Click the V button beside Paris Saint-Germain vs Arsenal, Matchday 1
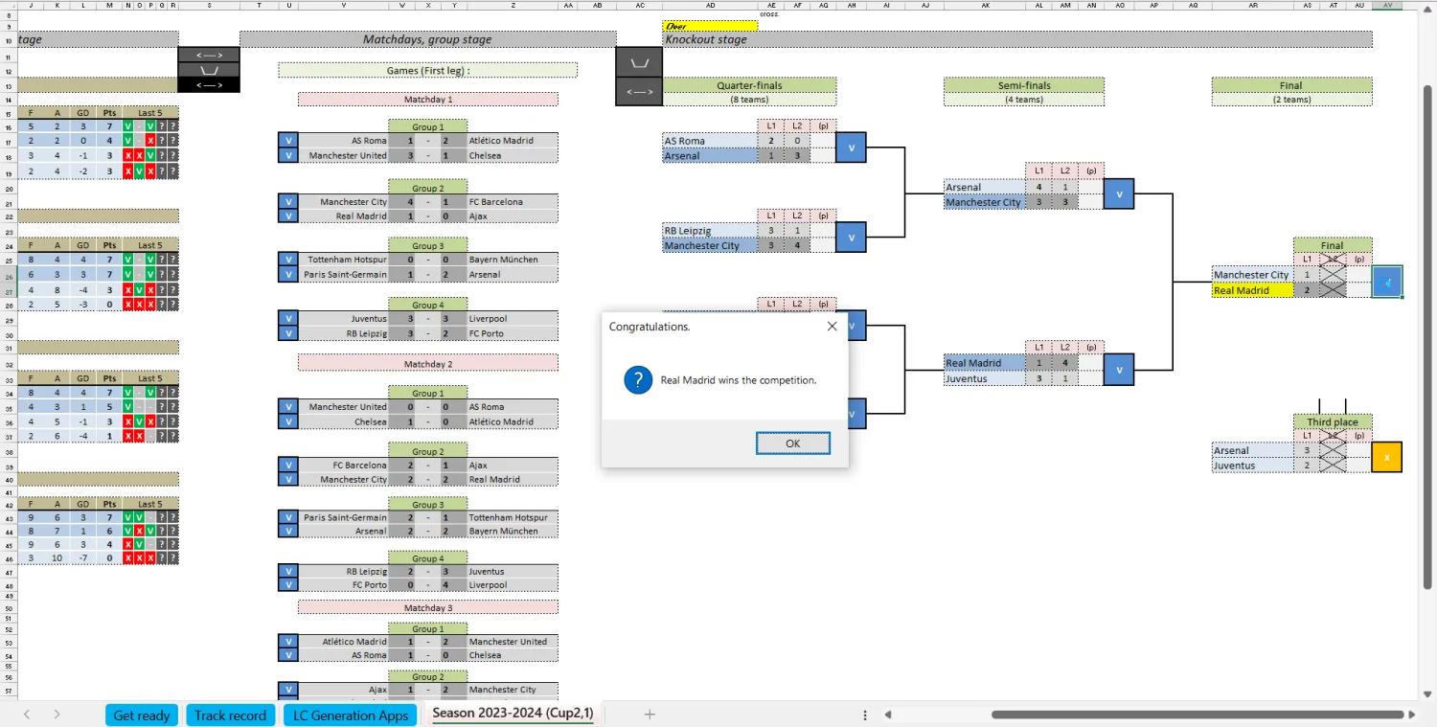1437x727 pixels. (x=287, y=275)
